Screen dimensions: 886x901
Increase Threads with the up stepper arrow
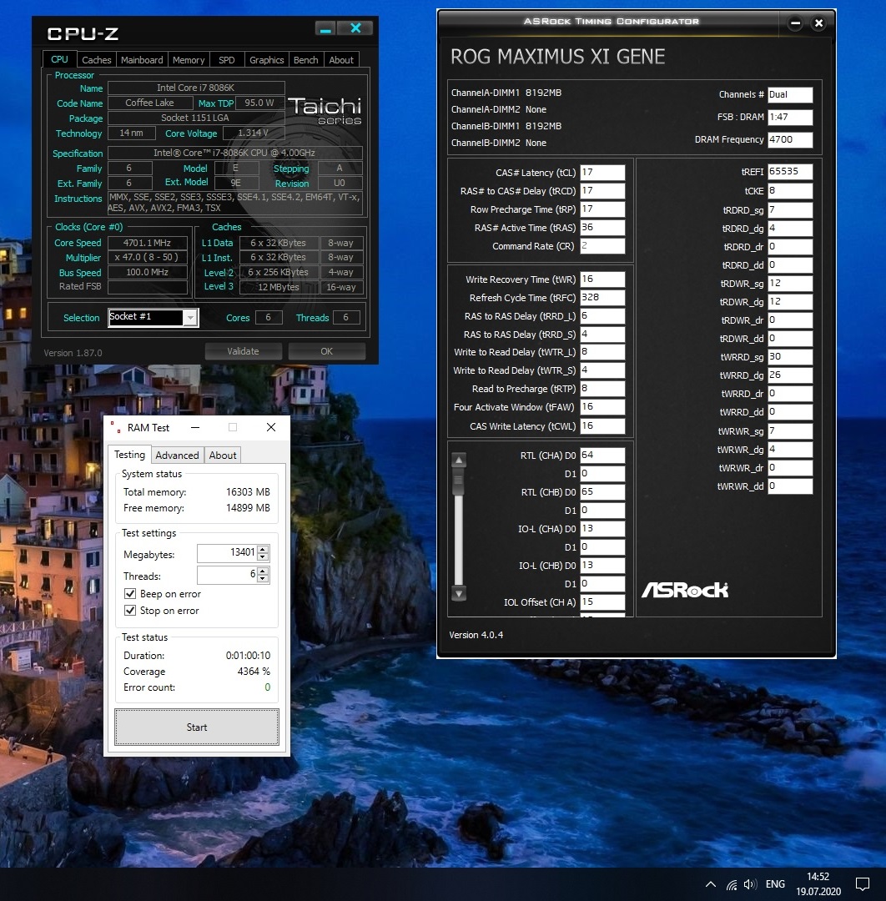[x=263, y=571]
